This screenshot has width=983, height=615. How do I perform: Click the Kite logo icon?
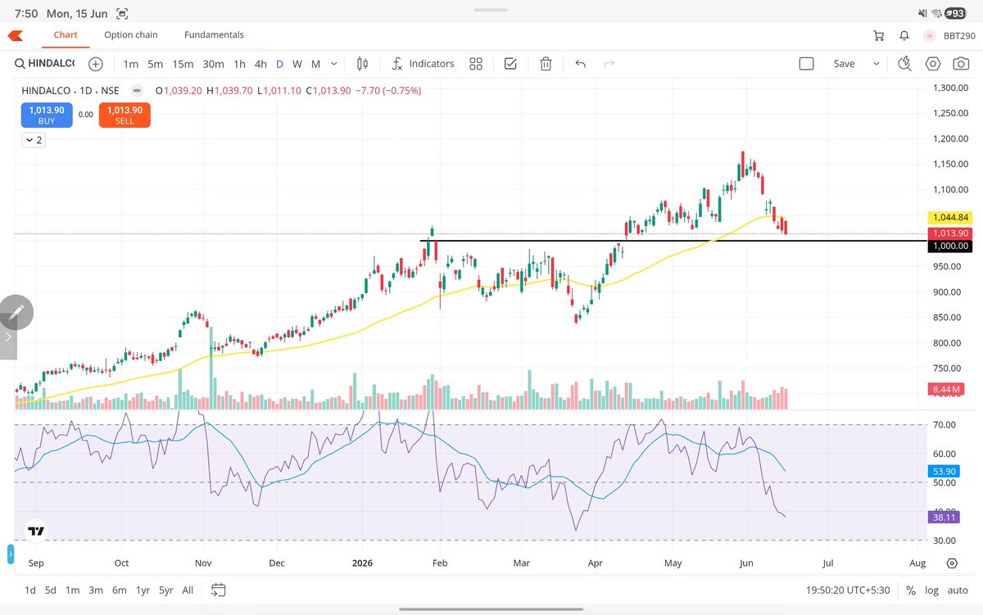[15, 35]
